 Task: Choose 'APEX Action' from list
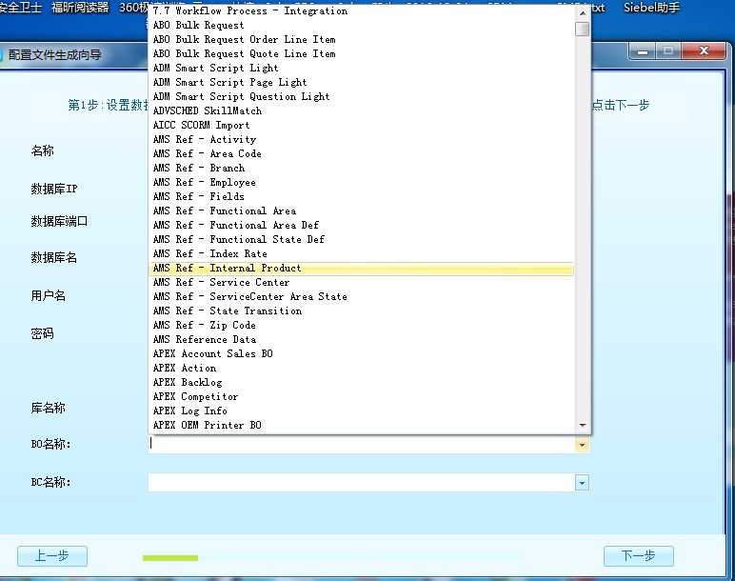point(361,368)
